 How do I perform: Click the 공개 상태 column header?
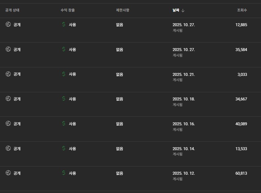[12, 10]
